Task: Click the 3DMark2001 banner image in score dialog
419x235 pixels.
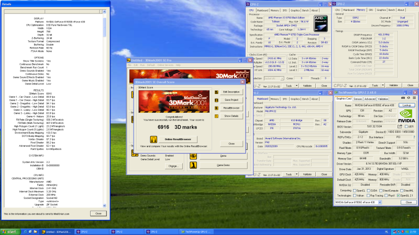Action: [173, 101]
